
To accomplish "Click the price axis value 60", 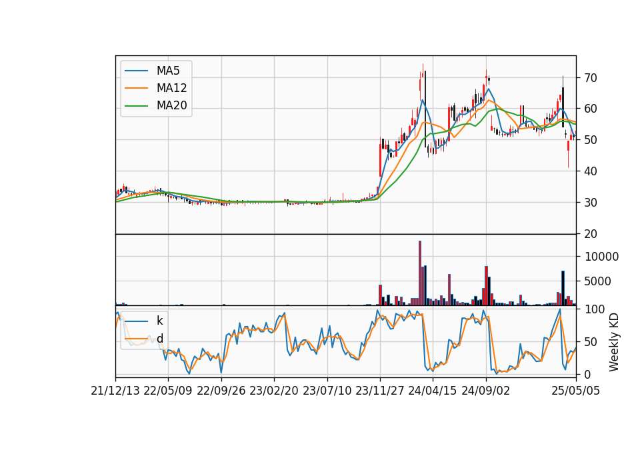I will click(x=590, y=109).
